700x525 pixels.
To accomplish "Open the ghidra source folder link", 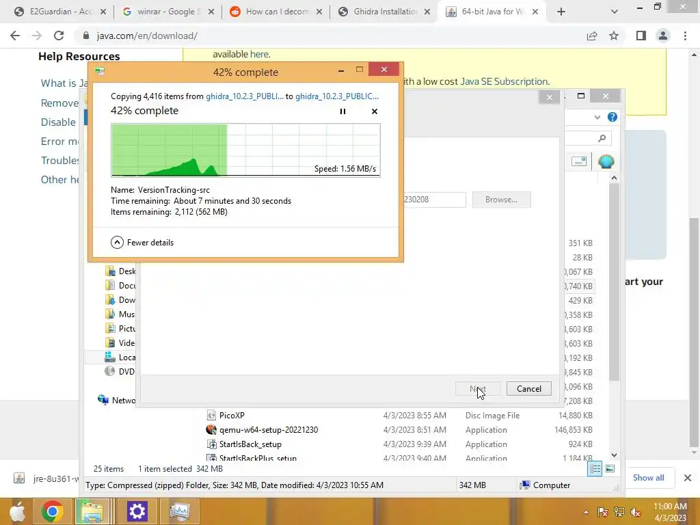I will [x=244, y=96].
